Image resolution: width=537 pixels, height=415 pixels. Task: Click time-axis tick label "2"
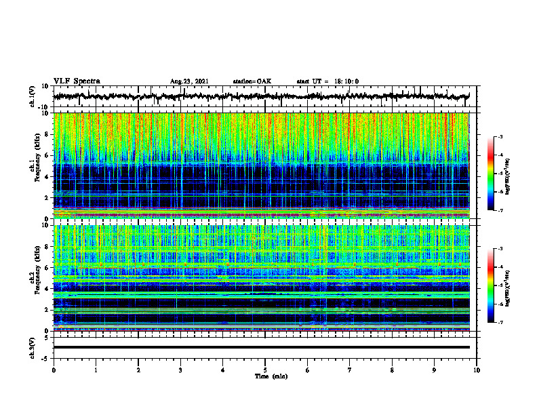click(x=138, y=370)
